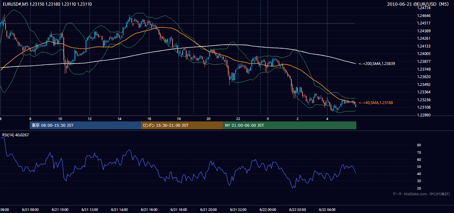Image resolution: width=454 pixels, height=213 pixels.
Task: Click the RSI 60 level label
Action: point(419,159)
